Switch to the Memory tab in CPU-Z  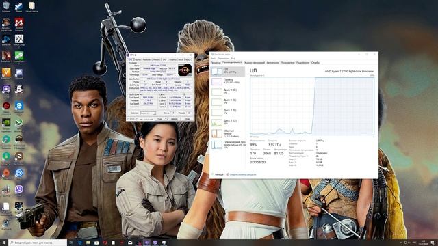(157, 59)
